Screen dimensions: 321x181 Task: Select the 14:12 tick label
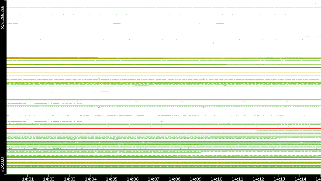pos(259,179)
